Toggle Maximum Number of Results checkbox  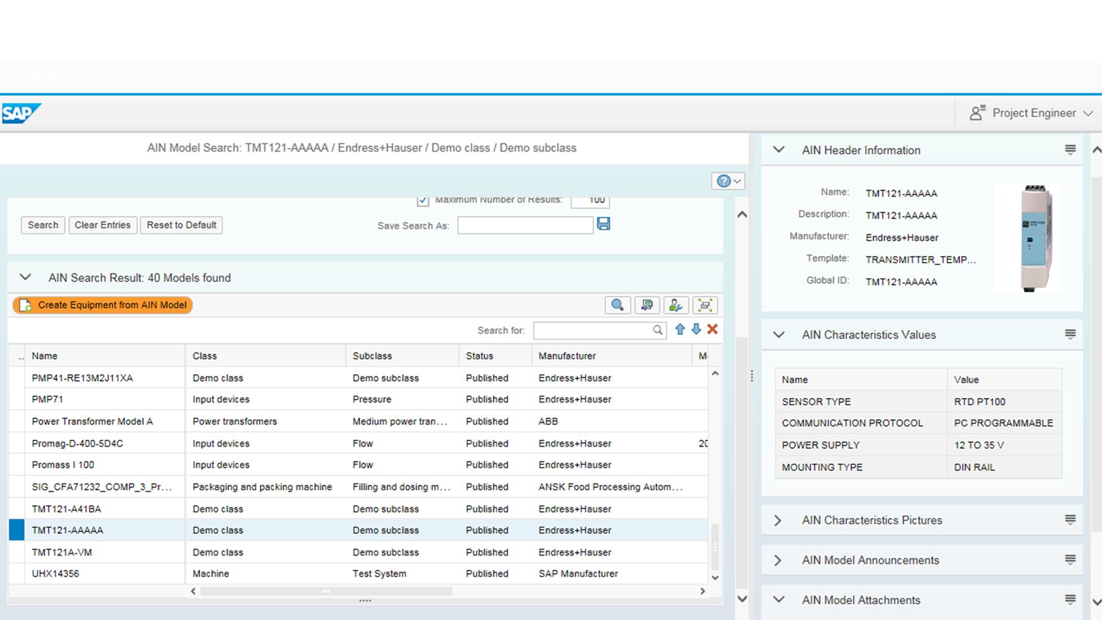pyautogui.click(x=422, y=200)
